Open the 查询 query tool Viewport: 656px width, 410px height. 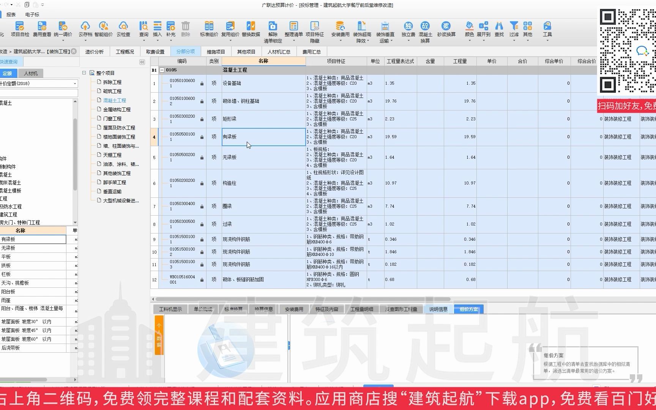pos(143,29)
